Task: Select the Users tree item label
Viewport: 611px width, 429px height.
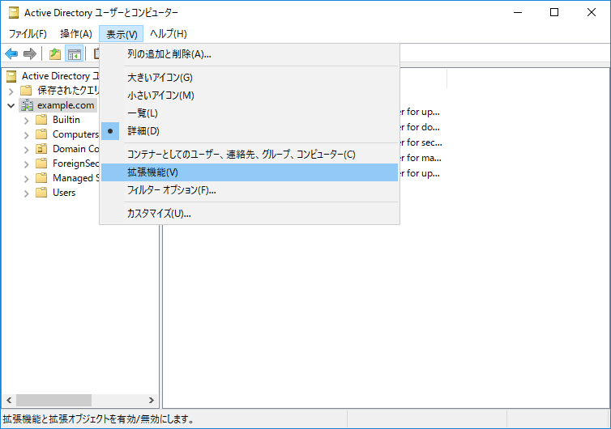Action: click(64, 193)
